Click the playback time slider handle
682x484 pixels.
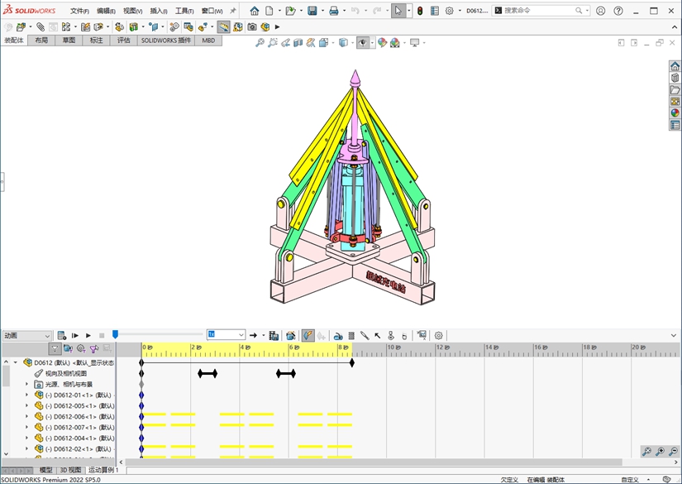coord(115,334)
